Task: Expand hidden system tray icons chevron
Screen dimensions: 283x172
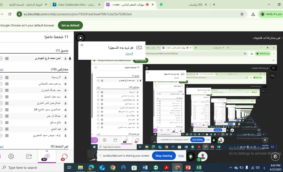Action: 231,168
